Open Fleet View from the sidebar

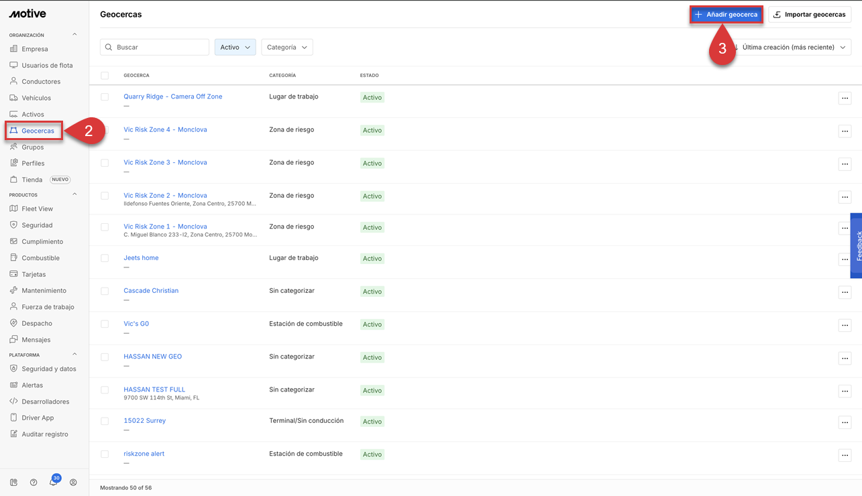37,209
